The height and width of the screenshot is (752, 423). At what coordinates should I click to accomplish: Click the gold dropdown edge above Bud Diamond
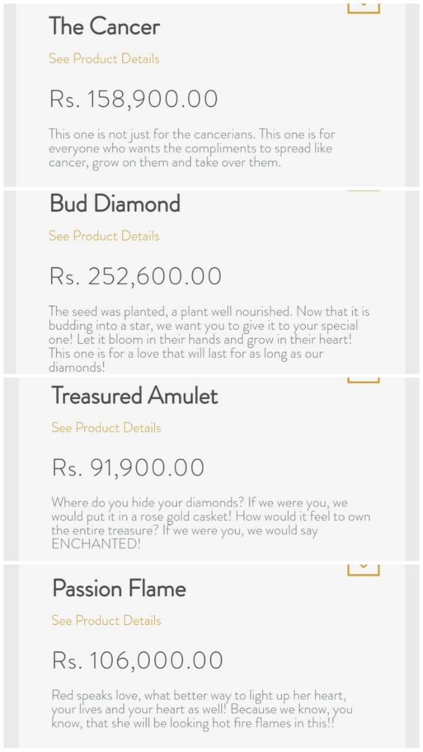pos(364,191)
